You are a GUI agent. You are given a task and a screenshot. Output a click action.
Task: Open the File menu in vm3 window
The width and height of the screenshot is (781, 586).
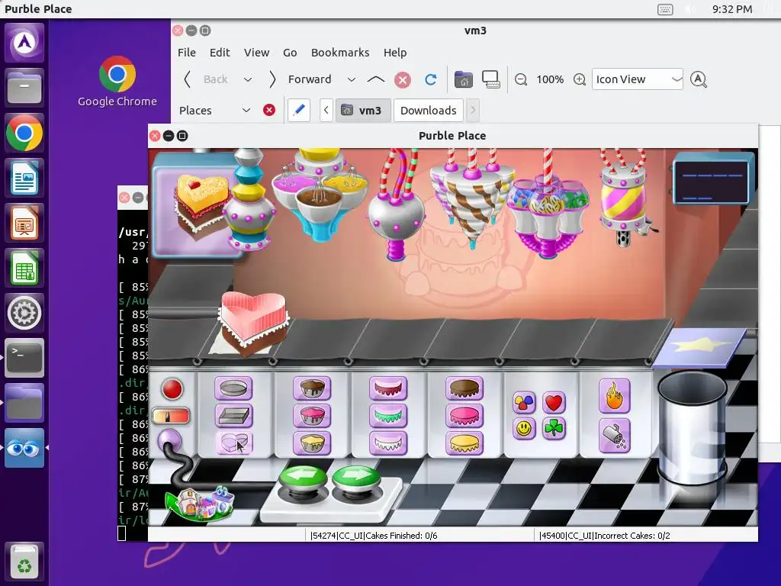pyautogui.click(x=186, y=53)
